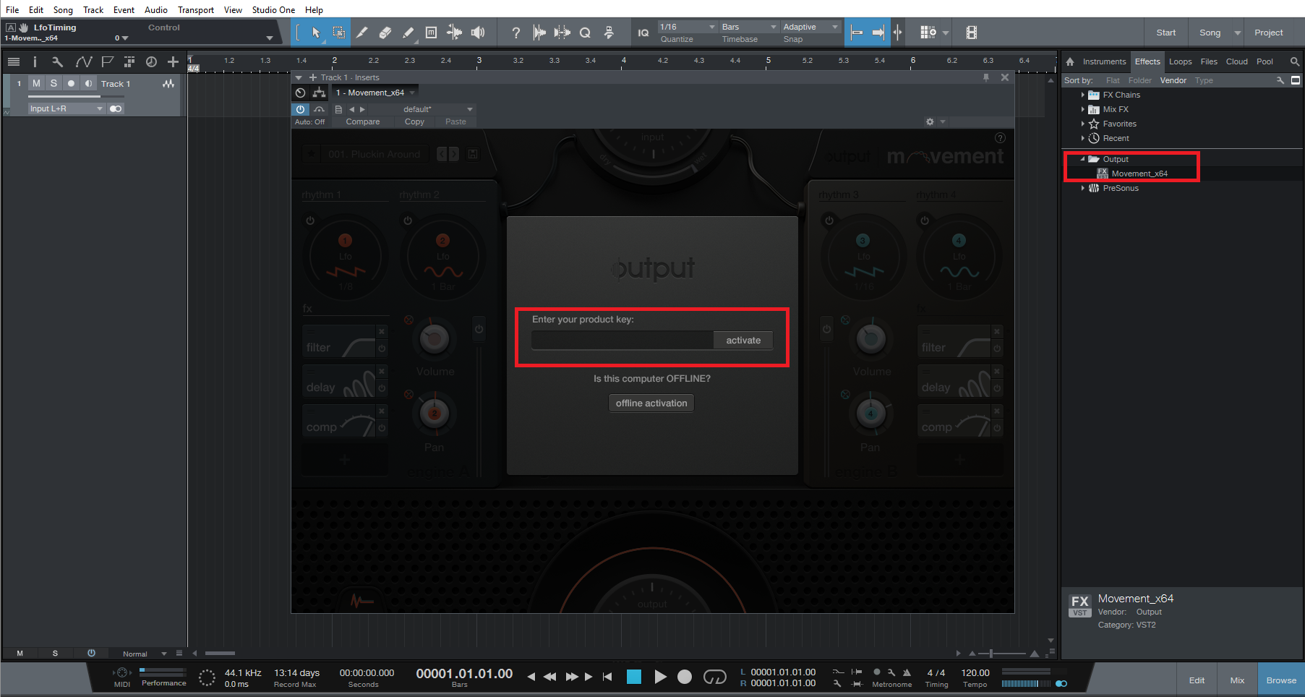Open the marker track flag icon
Screen dimensions: 1305x697
108,62
